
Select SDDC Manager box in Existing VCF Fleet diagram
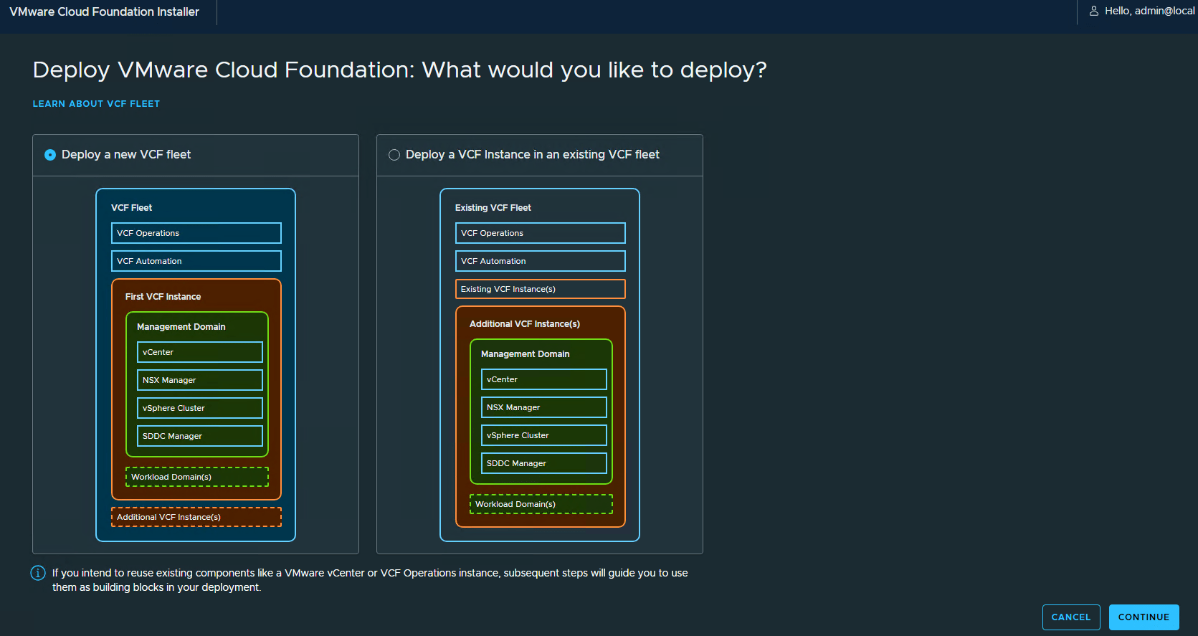544,463
